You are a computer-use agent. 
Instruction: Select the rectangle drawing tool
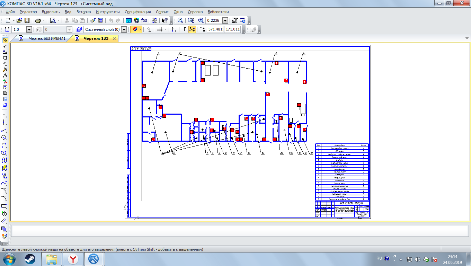4,206
